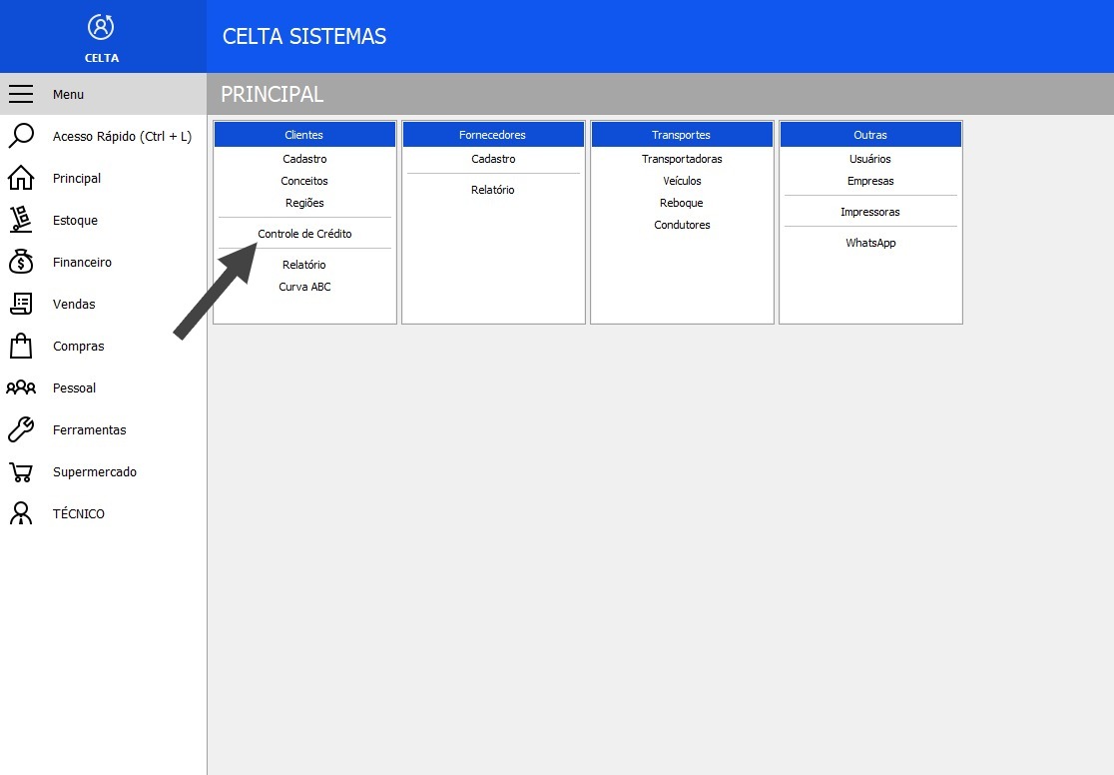Open Relatório under Fornecedores
The width and height of the screenshot is (1114, 775).
pos(493,190)
